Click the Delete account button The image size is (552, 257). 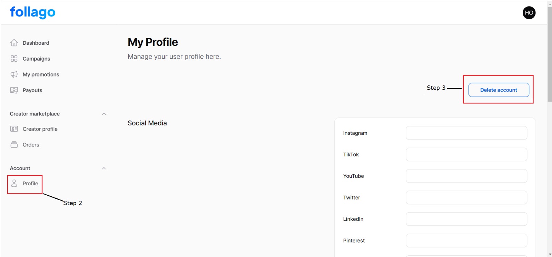pyautogui.click(x=499, y=90)
